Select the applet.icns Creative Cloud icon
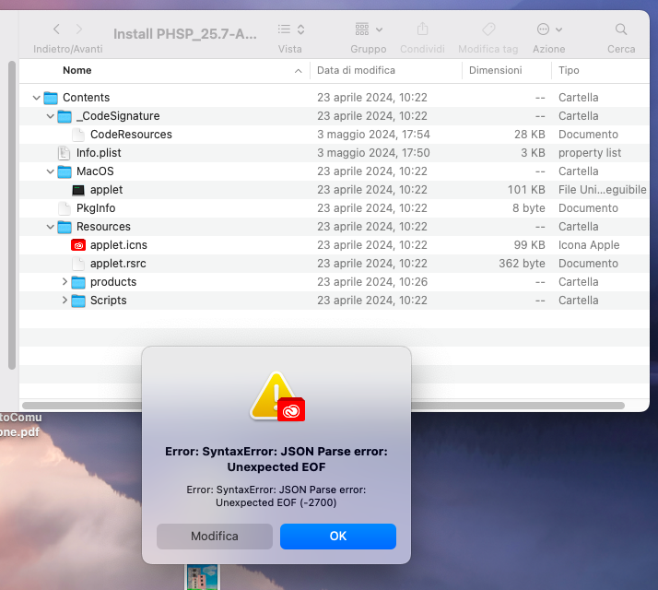Image resolution: width=658 pixels, height=590 pixels. pyautogui.click(x=78, y=245)
